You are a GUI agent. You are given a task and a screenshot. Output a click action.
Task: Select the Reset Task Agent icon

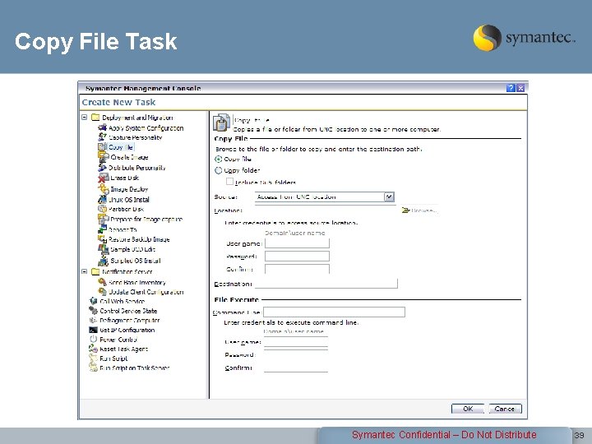pos(93,349)
